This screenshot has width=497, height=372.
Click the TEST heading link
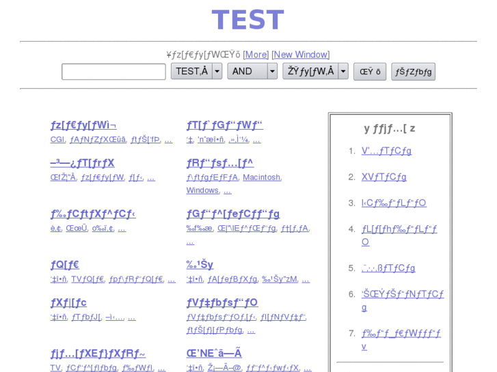pyautogui.click(x=248, y=20)
